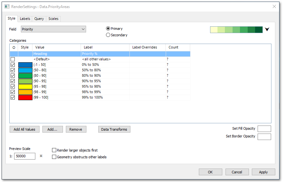Open Data Transforms
The image size is (283, 183).
[114, 129]
